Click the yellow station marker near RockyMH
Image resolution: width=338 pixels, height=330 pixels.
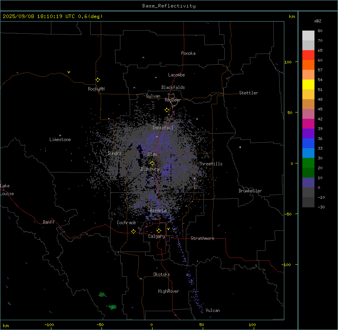pos(98,80)
